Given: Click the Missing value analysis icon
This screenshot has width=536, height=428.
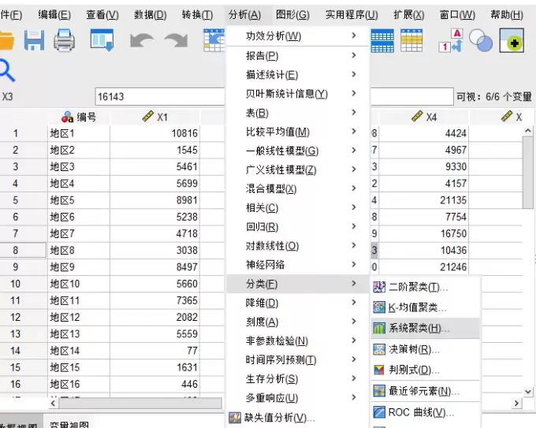Looking at the screenshot, I should (x=235, y=418).
